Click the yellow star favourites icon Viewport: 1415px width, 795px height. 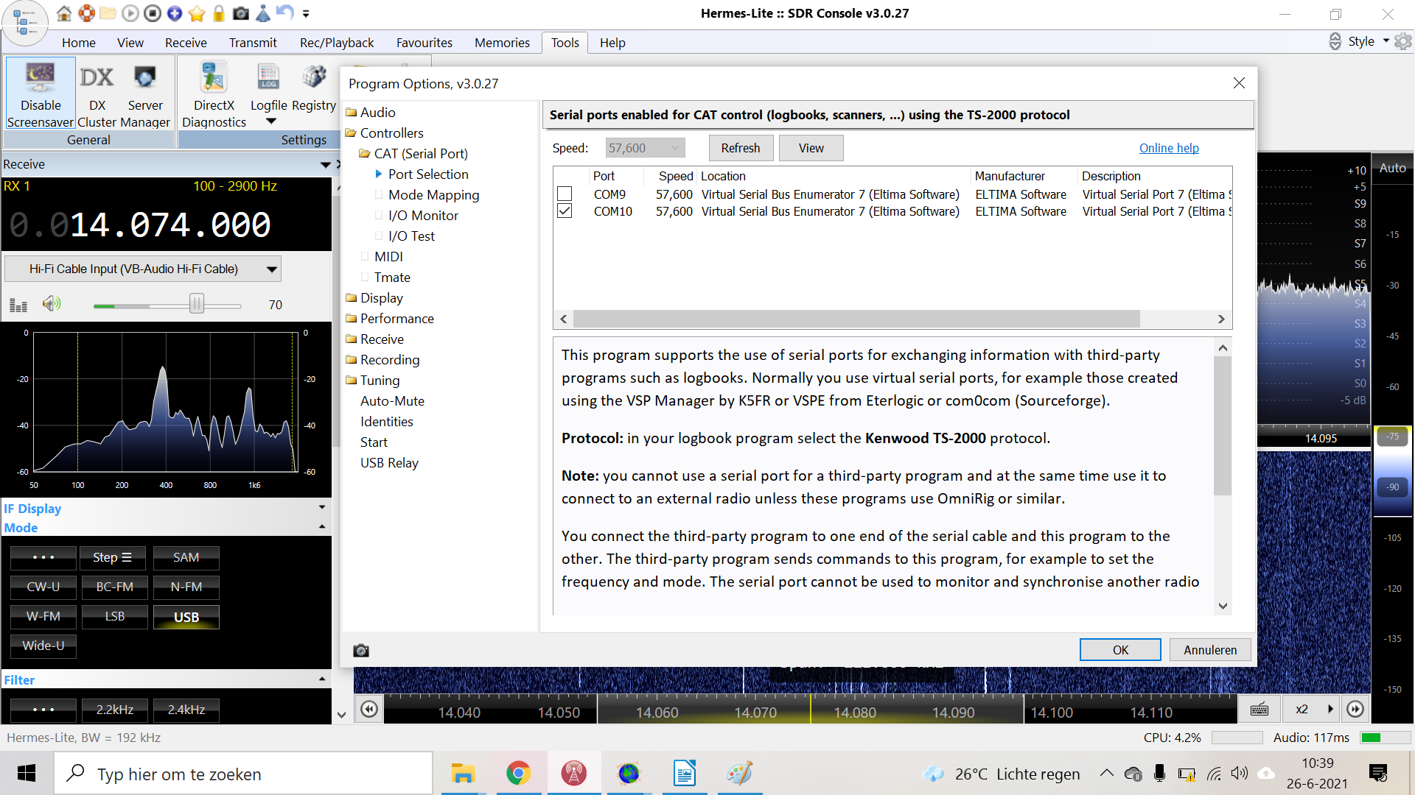(x=197, y=13)
